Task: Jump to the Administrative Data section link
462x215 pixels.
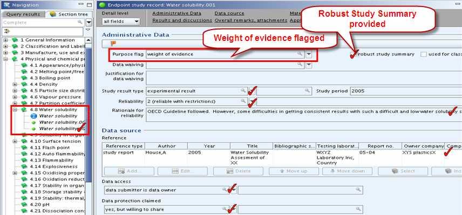Action: [176, 13]
